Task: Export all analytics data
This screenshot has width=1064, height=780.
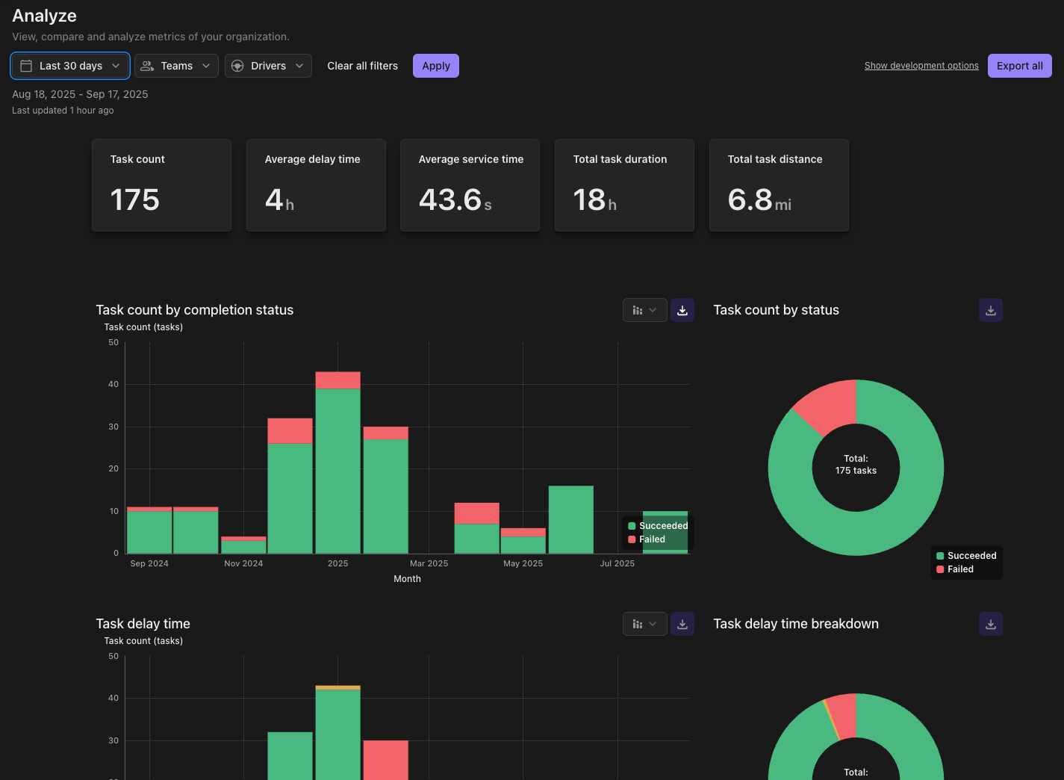Action: tap(1020, 66)
